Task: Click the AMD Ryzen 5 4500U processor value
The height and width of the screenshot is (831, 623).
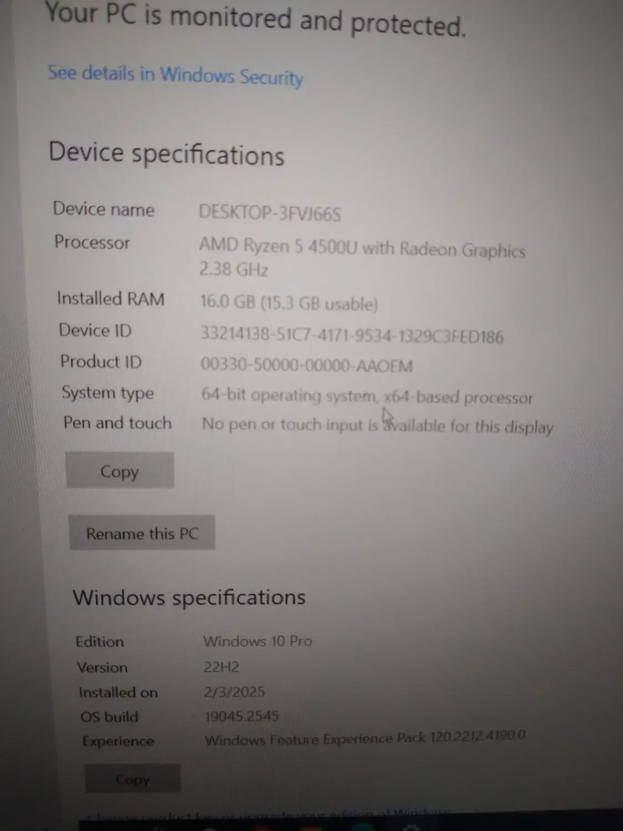Action: (362, 258)
